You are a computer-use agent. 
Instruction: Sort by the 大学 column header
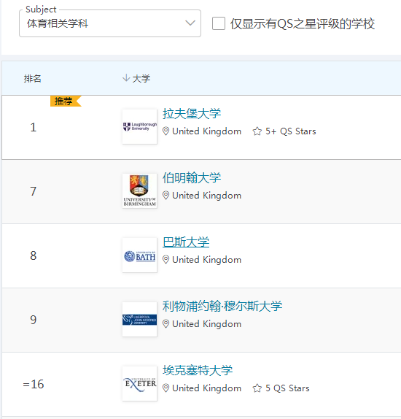[x=141, y=79]
